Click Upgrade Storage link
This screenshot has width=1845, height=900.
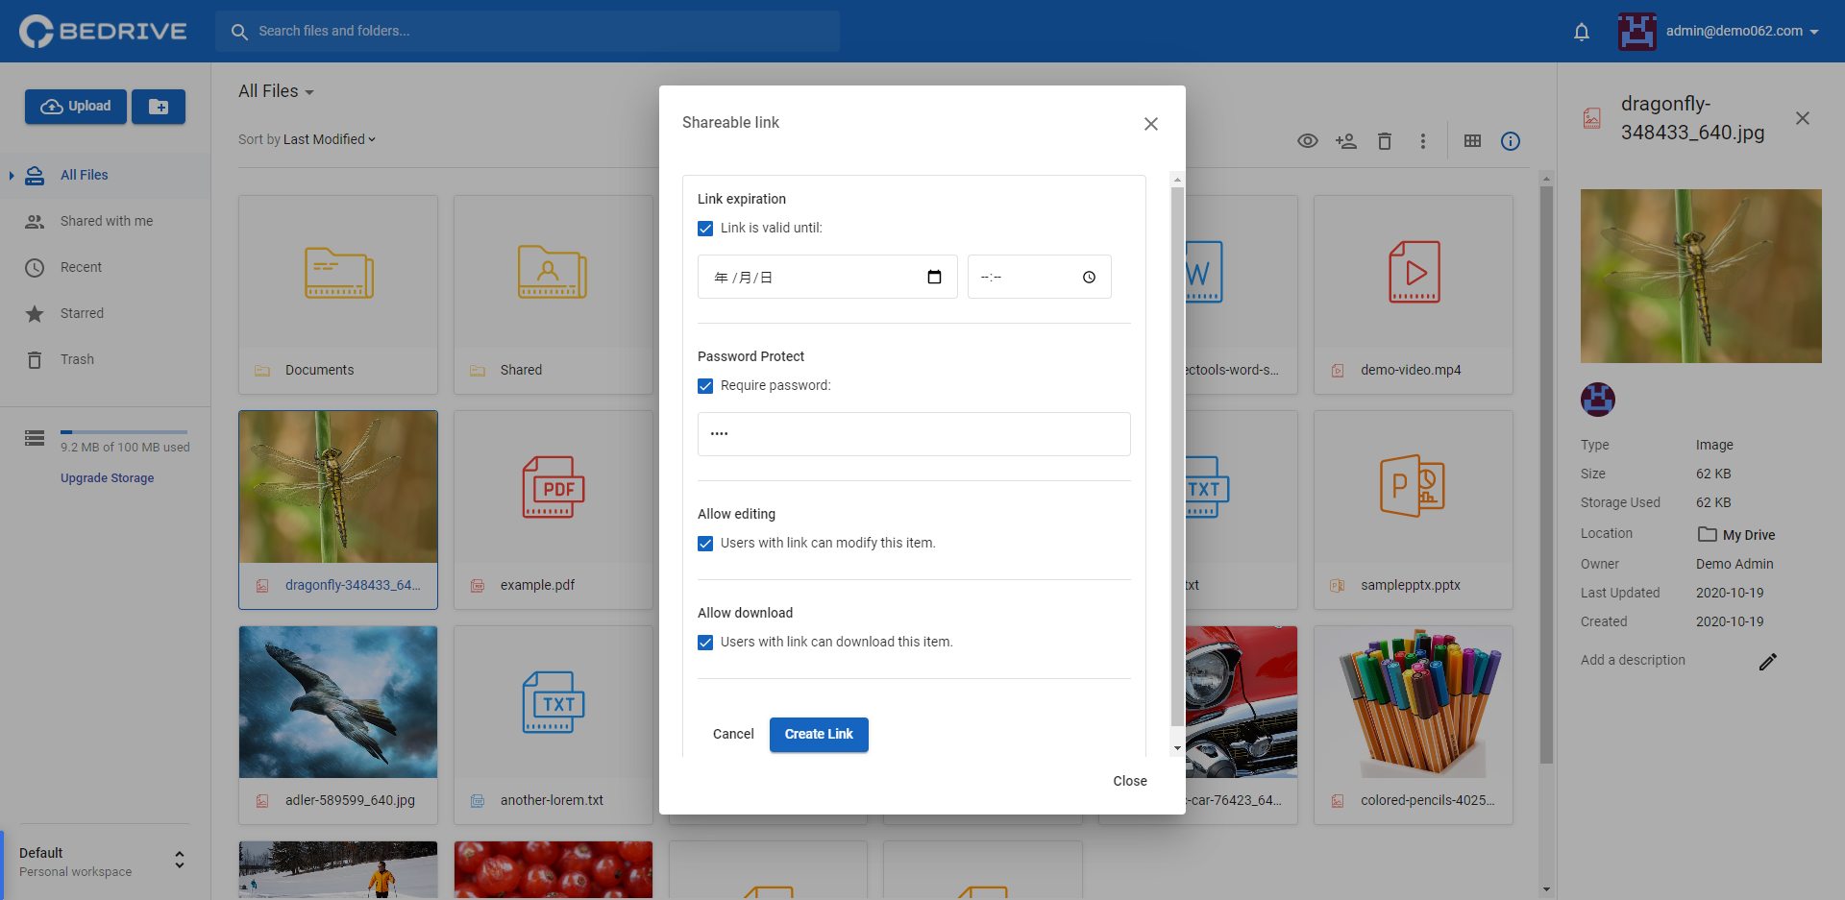coord(107,477)
